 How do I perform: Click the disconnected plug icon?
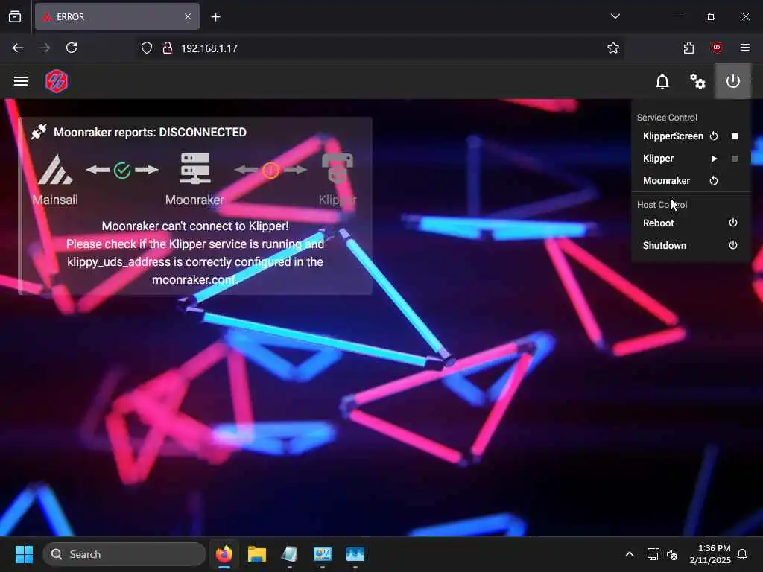tap(39, 132)
